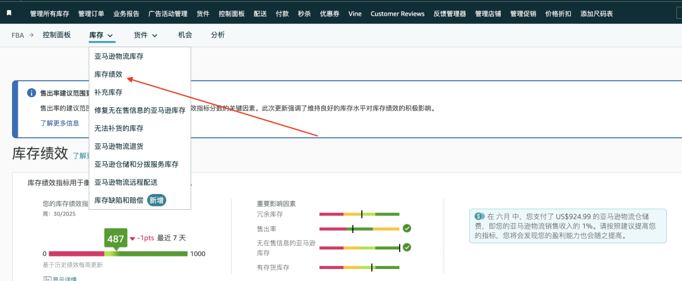Open 优惠券 in top navigation
Viewport: 682px width, 281px height.
pos(330,13)
